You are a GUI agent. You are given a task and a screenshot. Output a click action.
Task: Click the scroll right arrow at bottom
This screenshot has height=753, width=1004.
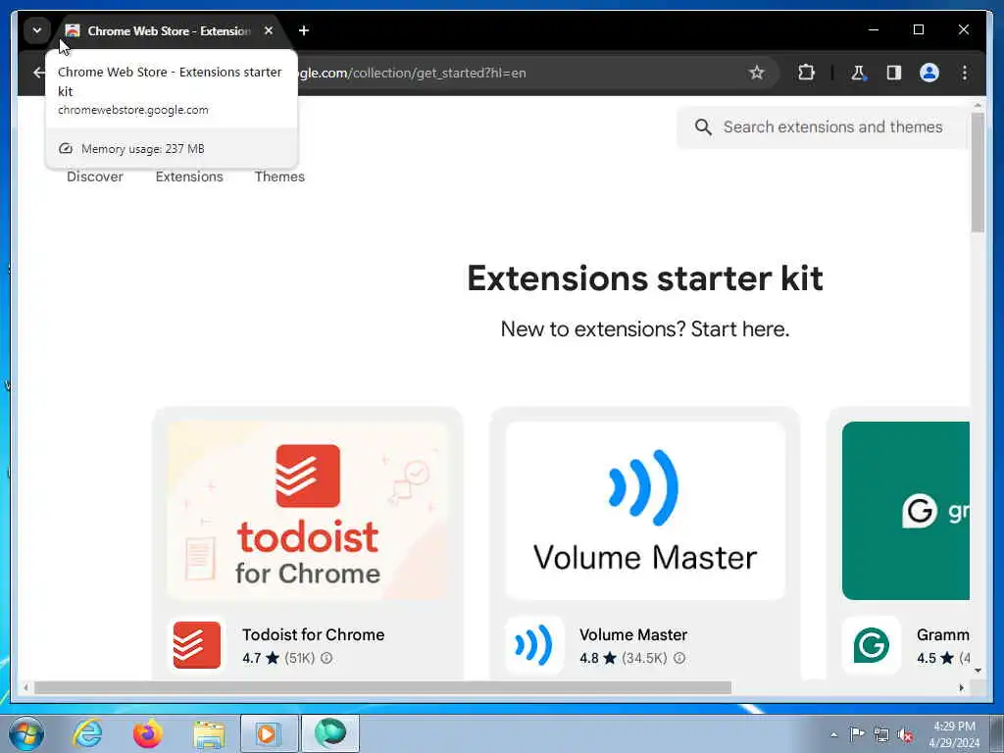(x=961, y=687)
